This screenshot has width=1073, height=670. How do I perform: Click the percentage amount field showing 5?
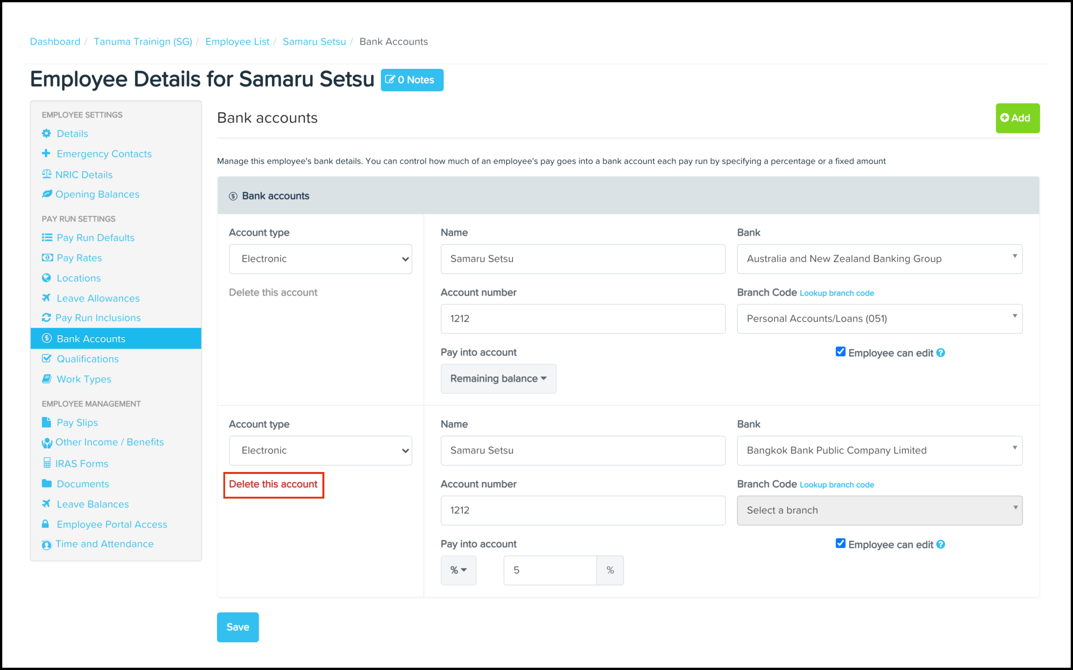pyautogui.click(x=550, y=570)
